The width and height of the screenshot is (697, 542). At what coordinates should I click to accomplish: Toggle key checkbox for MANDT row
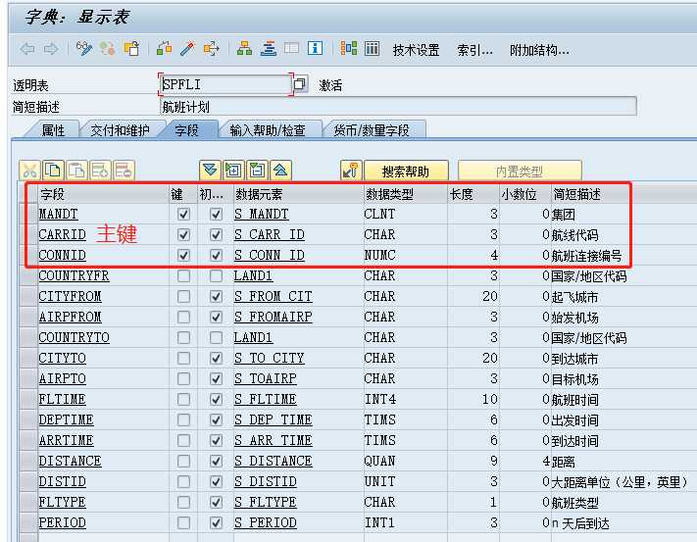click(183, 214)
